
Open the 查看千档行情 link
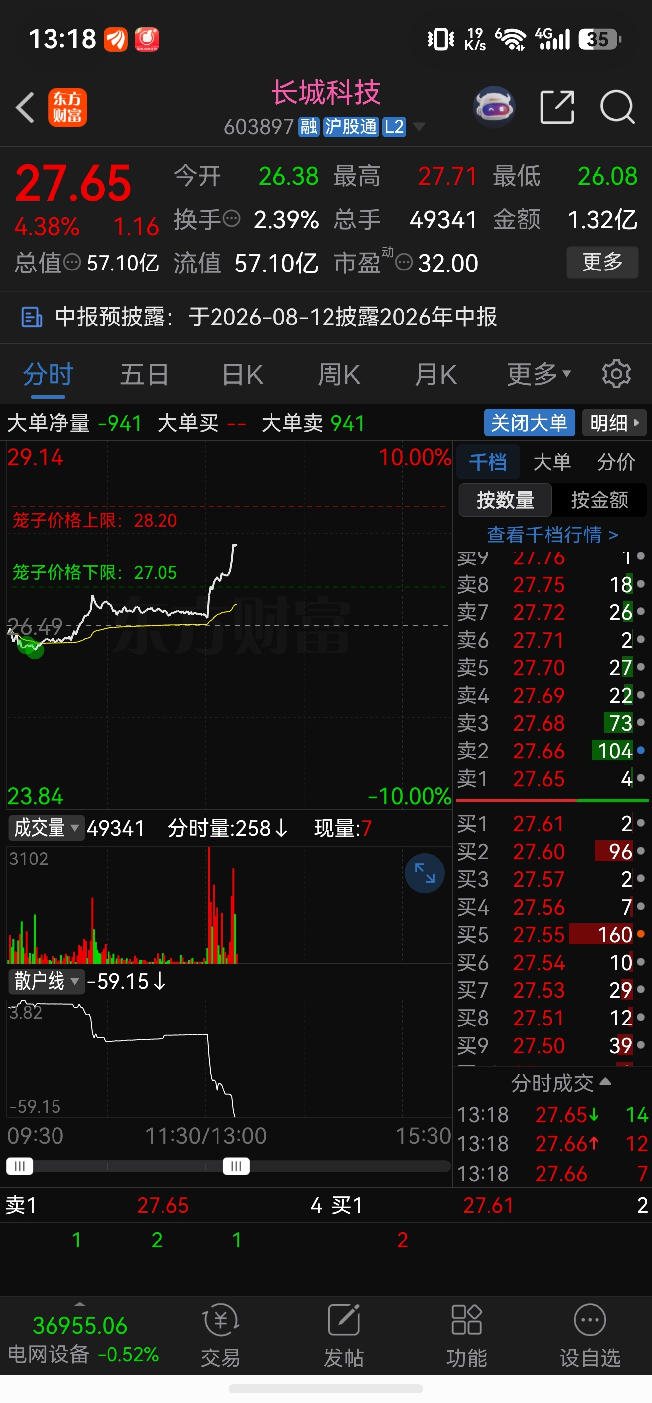click(x=552, y=534)
